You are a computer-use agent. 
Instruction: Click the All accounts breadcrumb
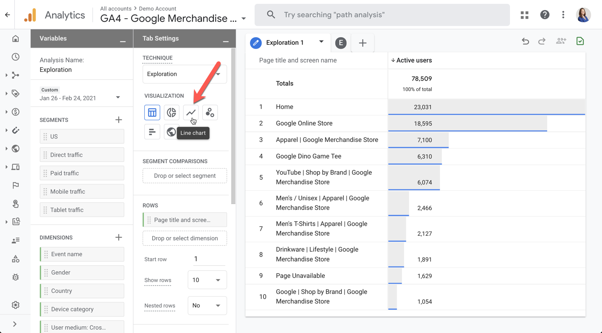(x=116, y=8)
